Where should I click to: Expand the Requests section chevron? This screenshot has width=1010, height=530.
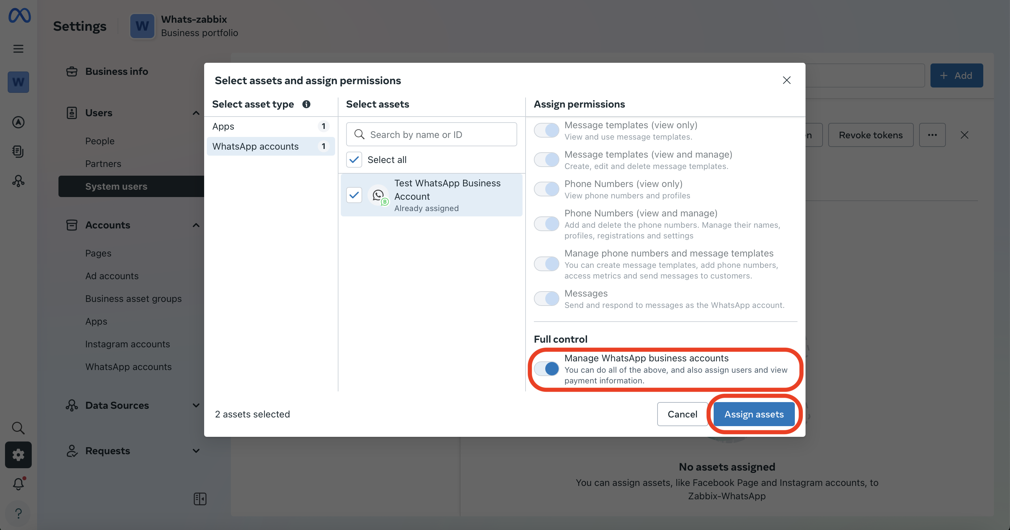point(196,451)
